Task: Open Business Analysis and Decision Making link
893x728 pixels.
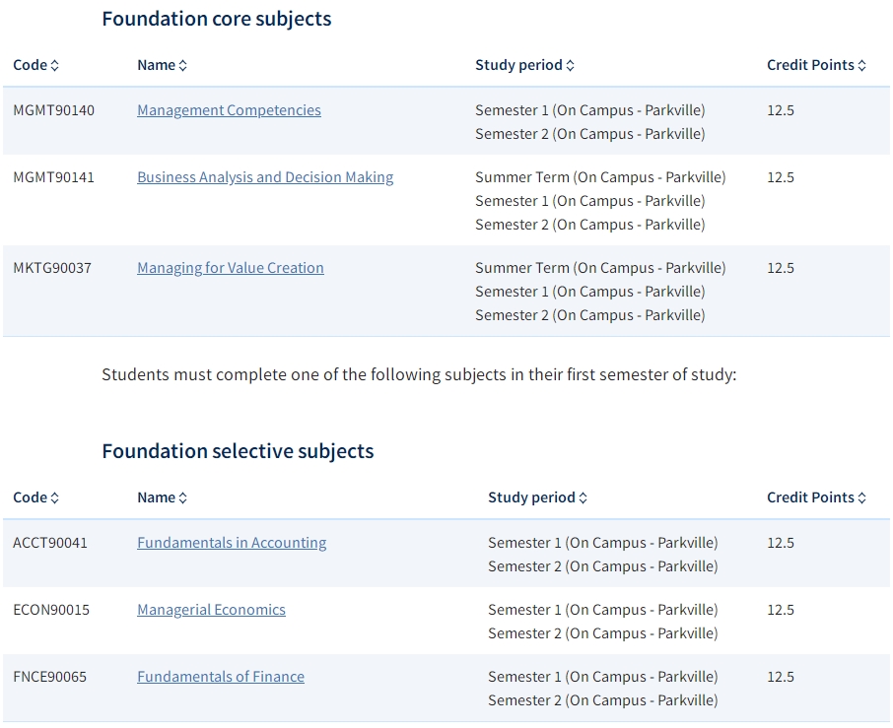Action: [x=265, y=177]
